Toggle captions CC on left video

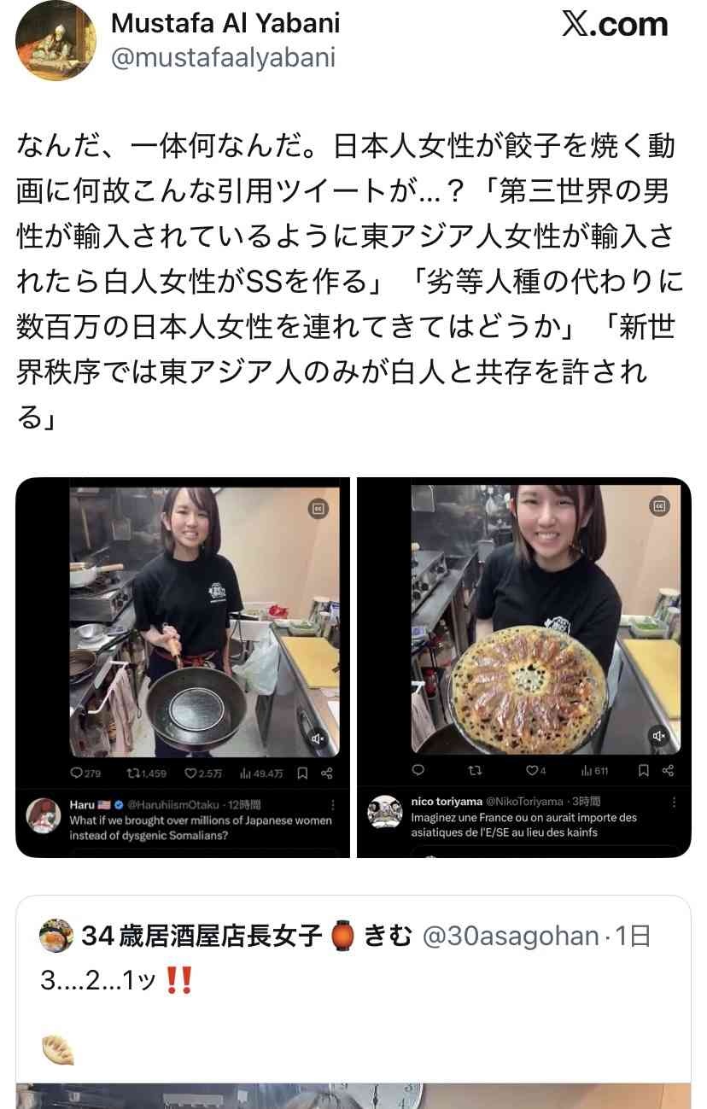318,508
